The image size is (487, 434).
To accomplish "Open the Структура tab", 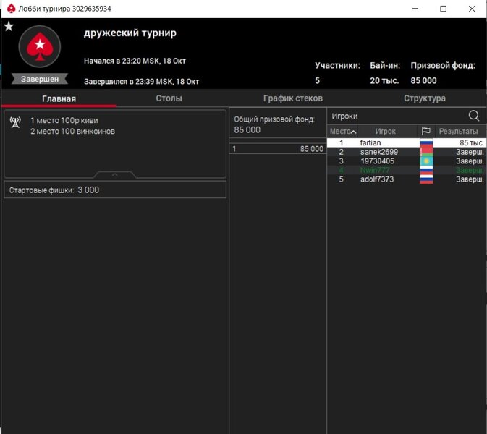I will [424, 98].
